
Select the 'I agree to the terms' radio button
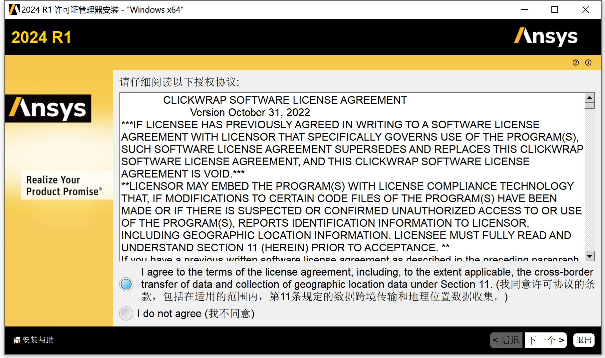[127, 284]
